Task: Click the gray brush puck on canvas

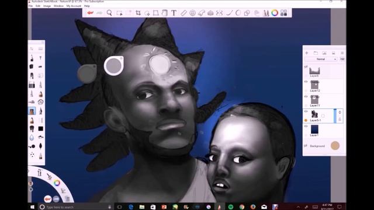Action: tap(87, 73)
